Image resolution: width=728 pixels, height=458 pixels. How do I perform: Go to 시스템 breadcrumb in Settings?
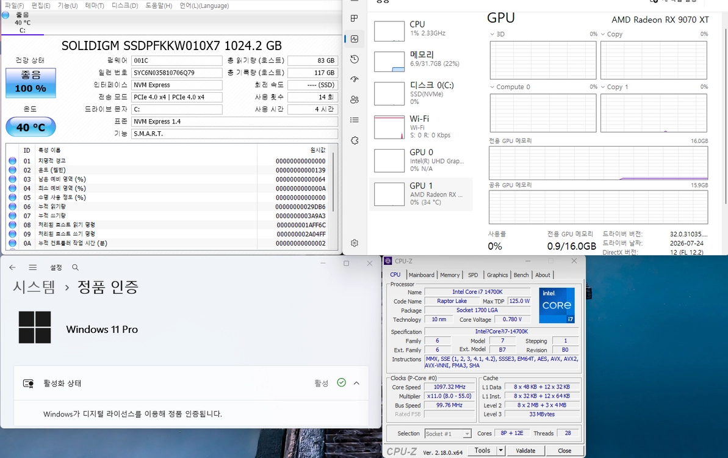pyautogui.click(x=34, y=286)
